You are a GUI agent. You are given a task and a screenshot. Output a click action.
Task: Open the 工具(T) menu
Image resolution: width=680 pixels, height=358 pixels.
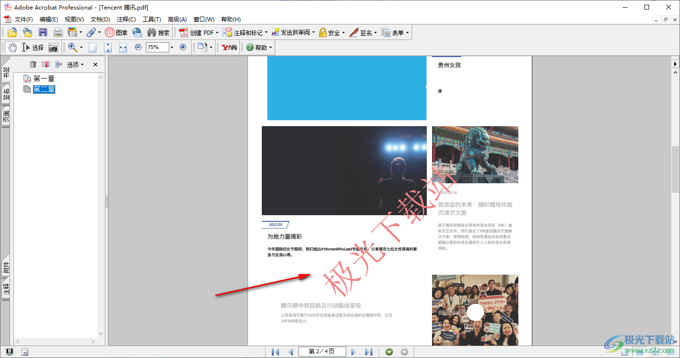click(x=152, y=19)
